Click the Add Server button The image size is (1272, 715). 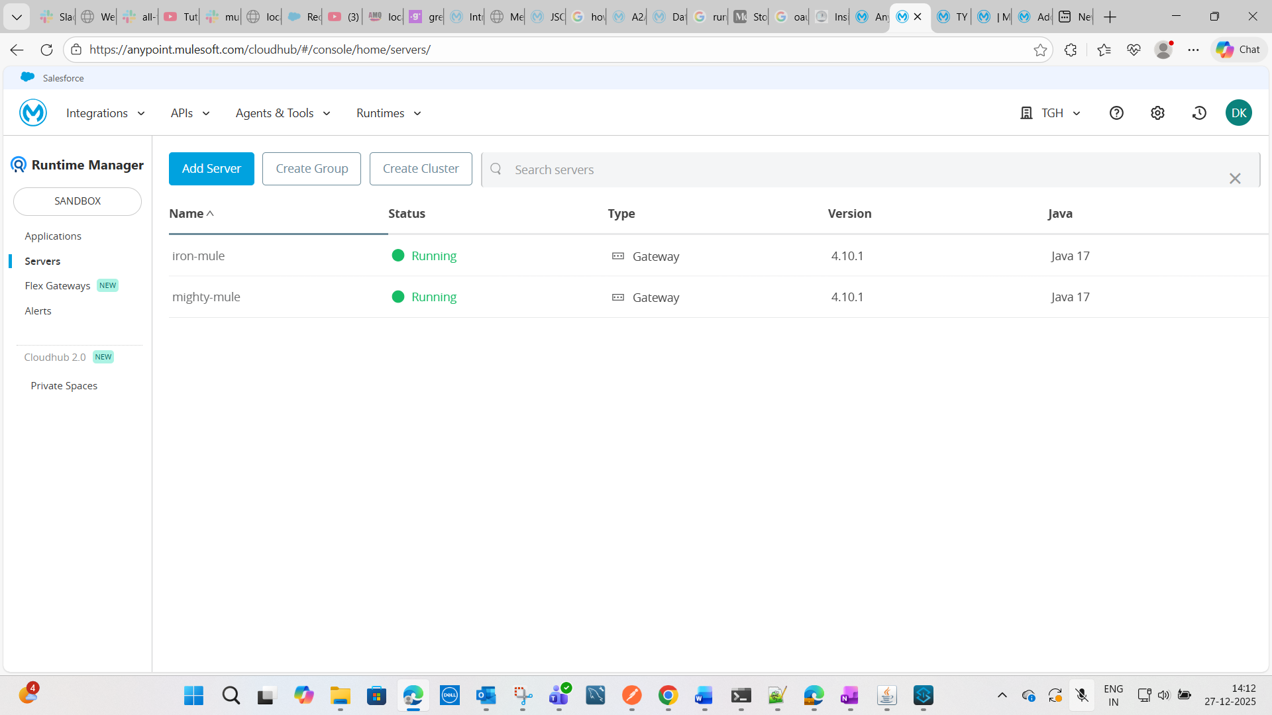pyautogui.click(x=211, y=169)
